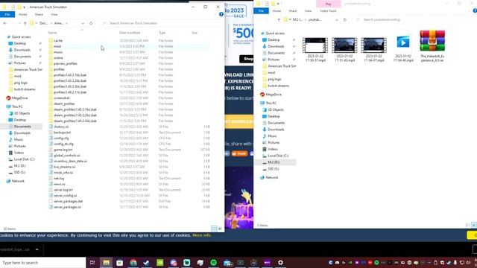
Task: Sort by Type column header
Action: click(162, 33)
